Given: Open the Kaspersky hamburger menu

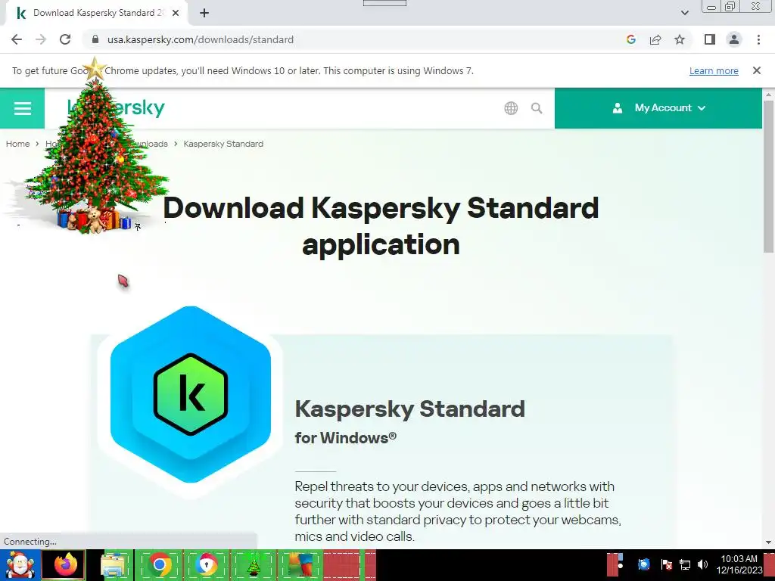Looking at the screenshot, I should coord(22,108).
